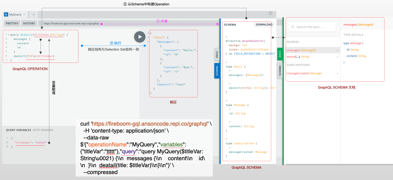Viewport: 393px width, 180px height.
Task: Close the MyQuery tab
Action: tap(25, 14)
